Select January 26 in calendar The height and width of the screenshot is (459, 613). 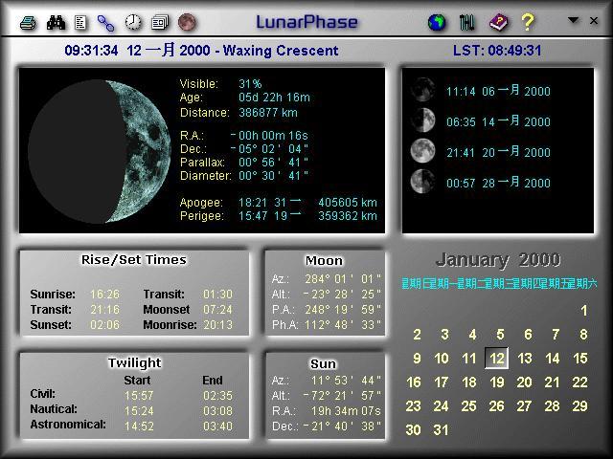tap(496, 405)
